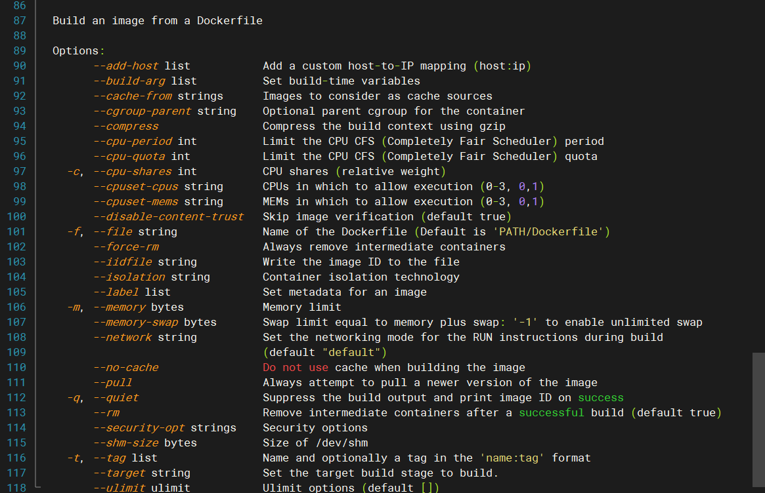Click the '--network' option
Viewport: 765px width, 493px height.
click(123, 338)
